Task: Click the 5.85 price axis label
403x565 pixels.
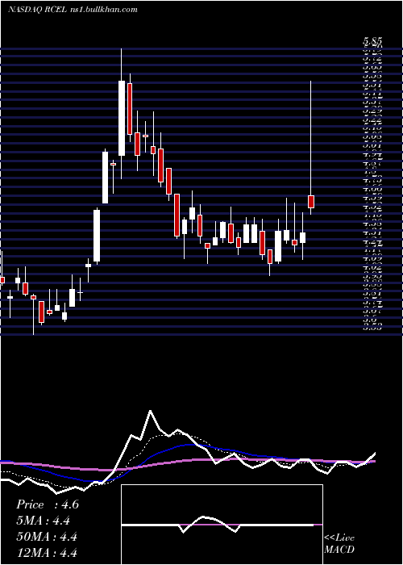Action: (x=372, y=42)
